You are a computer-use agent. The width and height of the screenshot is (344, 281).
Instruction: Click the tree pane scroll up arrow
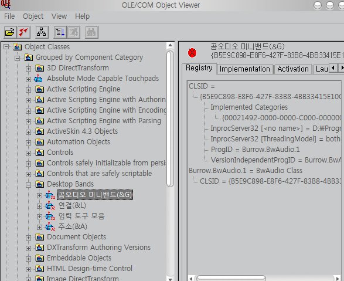pos(170,45)
